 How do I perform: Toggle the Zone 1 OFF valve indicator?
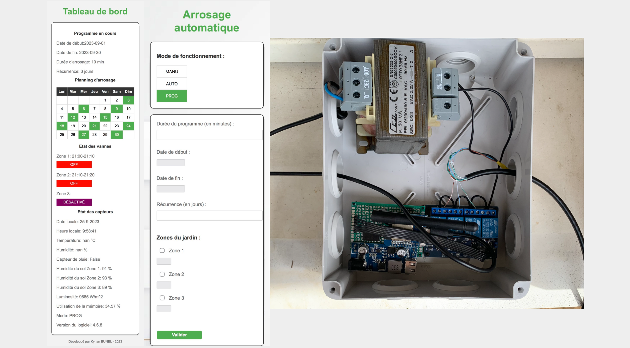click(74, 164)
